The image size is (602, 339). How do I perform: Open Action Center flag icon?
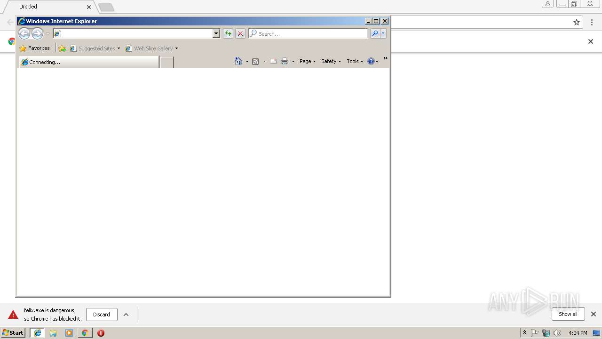[x=535, y=333]
